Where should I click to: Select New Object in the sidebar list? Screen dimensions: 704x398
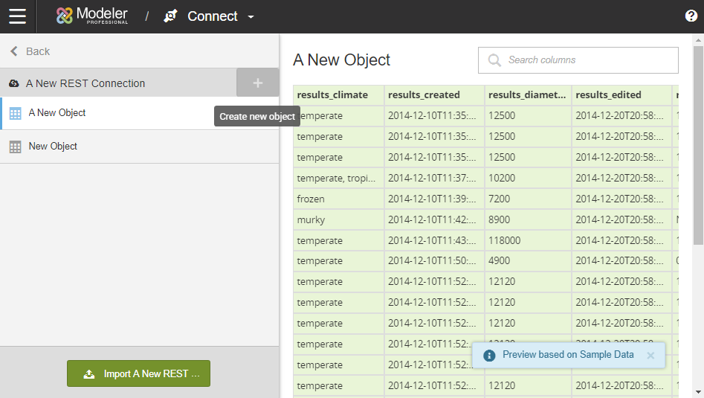(x=53, y=147)
